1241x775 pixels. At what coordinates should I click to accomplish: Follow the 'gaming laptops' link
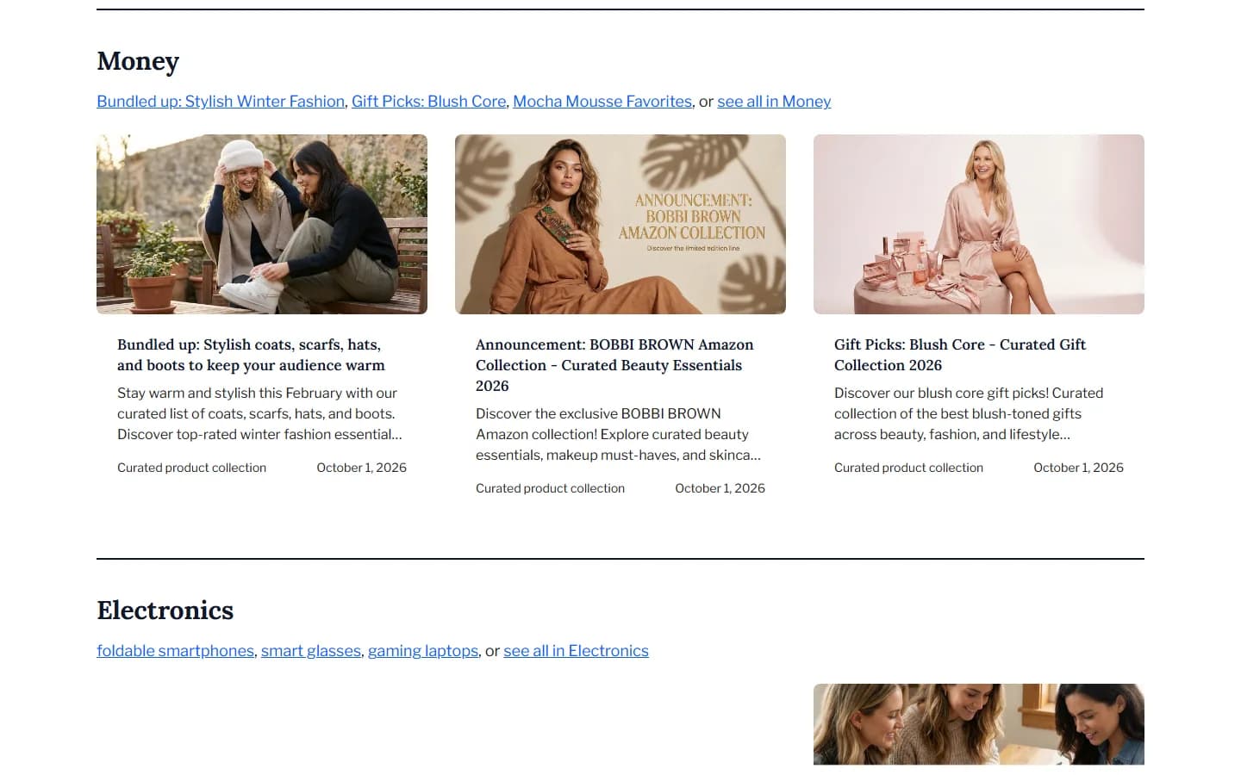tap(423, 651)
